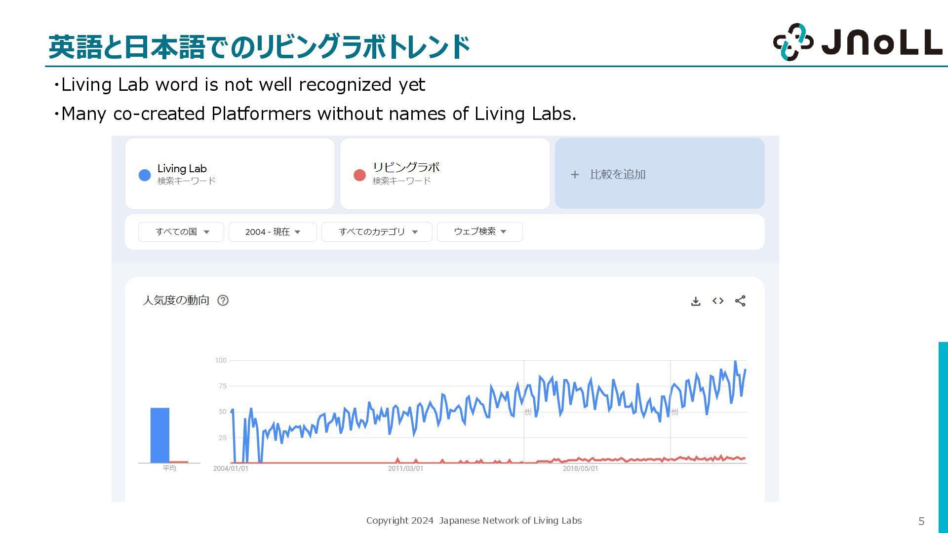Open the 2004 - 現在 date dropdown
Viewport: 948px width, 533px height.
pos(273,232)
